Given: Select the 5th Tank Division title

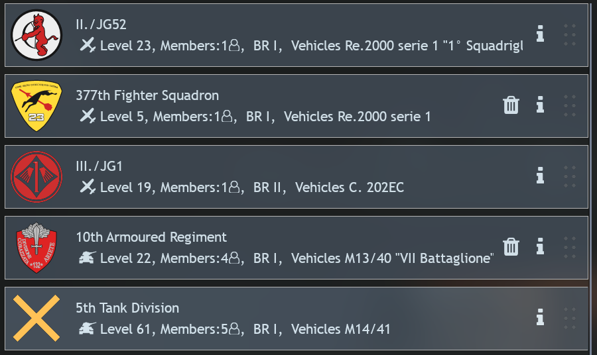Looking at the screenshot, I should (127, 308).
